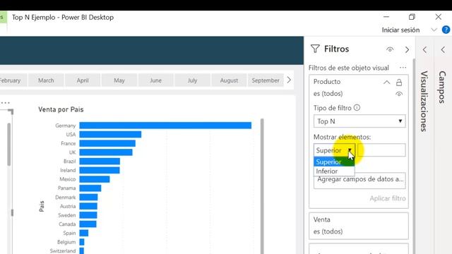Click Aplicar filtro
The height and width of the screenshot is (254, 452).
(x=388, y=198)
